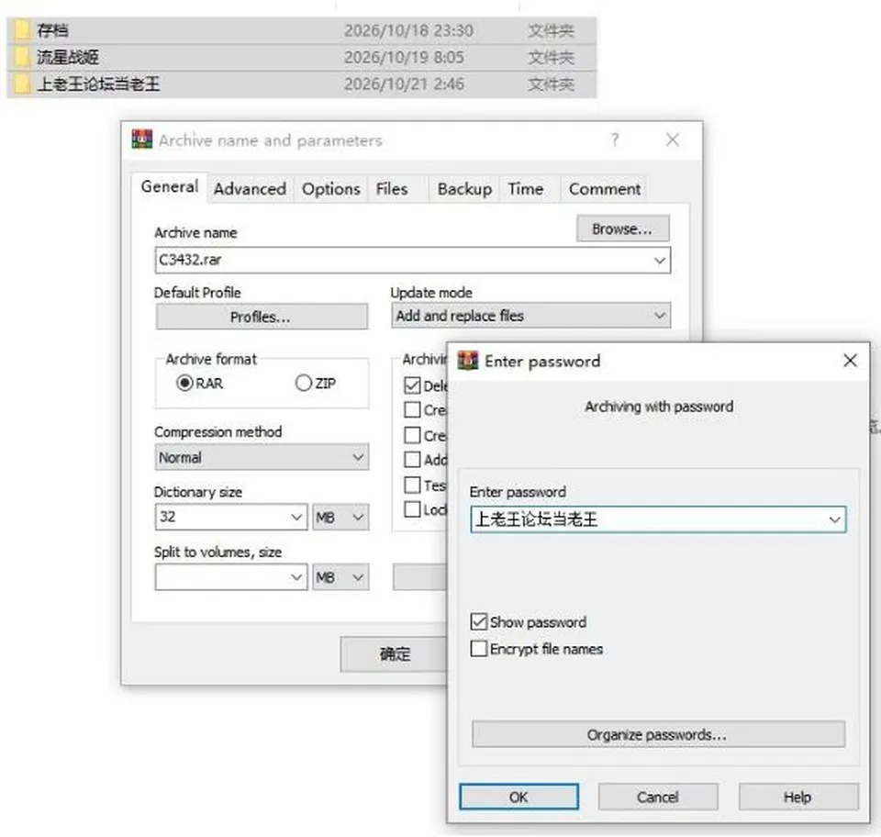Switch to the Advanced tab
The width and height of the screenshot is (881, 837).
click(250, 189)
